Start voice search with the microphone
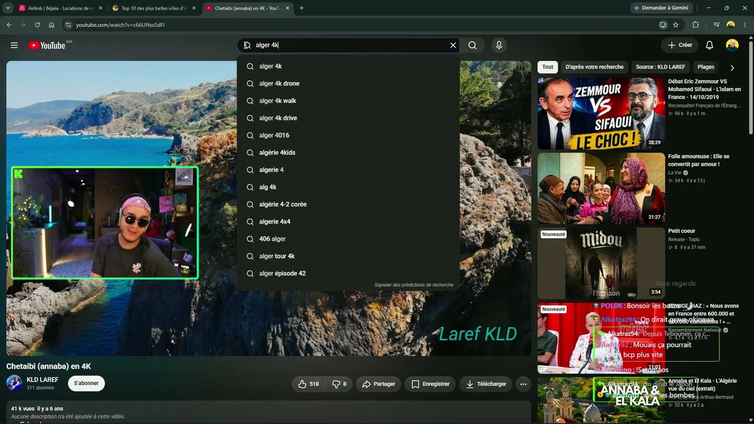Image resolution: width=754 pixels, height=424 pixels. click(x=499, y=45)
